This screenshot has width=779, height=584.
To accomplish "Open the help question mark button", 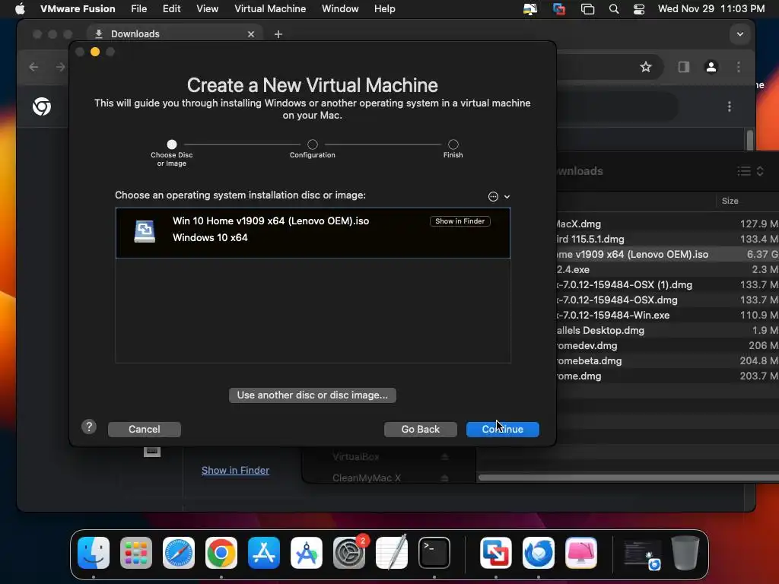I will 89,427.
